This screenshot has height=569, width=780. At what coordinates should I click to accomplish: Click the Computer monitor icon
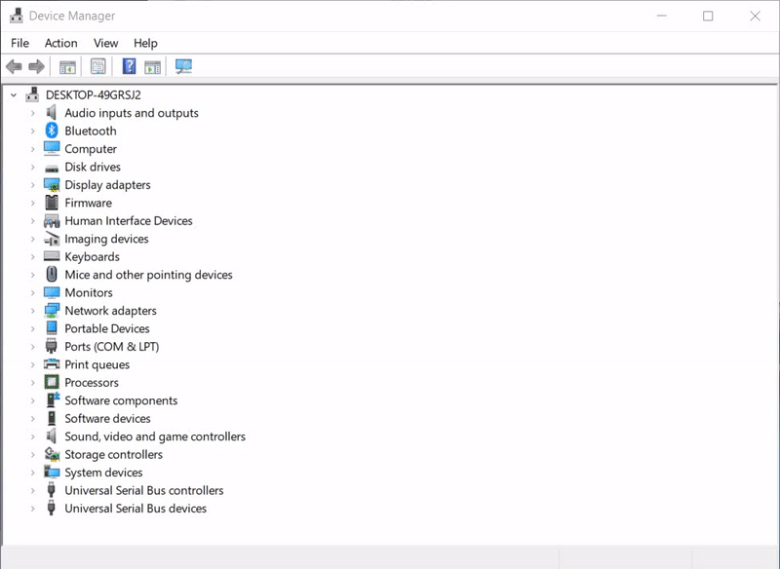point(52,149)
